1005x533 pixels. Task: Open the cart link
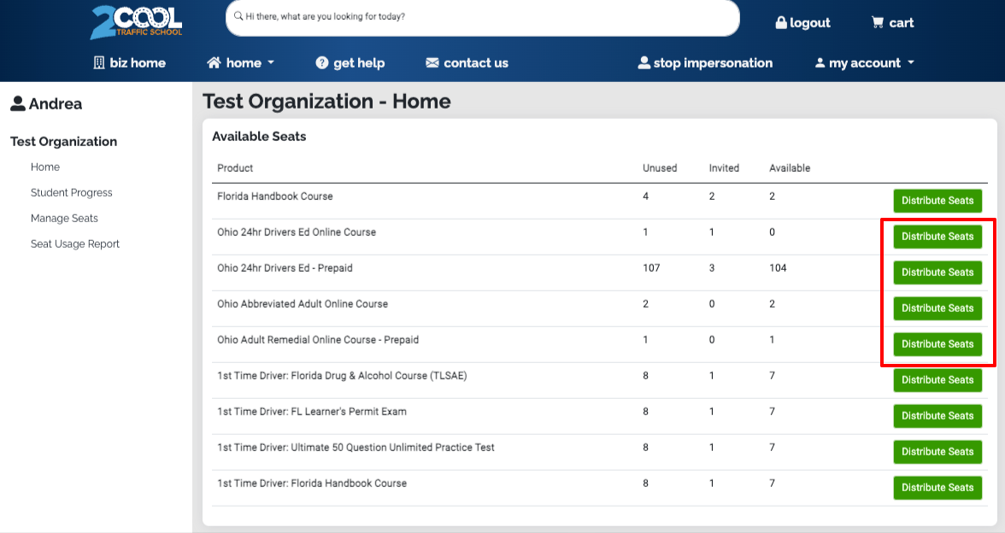[x=892, y=22]
